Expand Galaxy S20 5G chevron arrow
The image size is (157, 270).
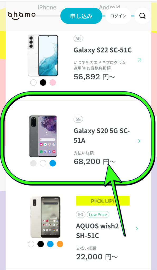[139, 141]
